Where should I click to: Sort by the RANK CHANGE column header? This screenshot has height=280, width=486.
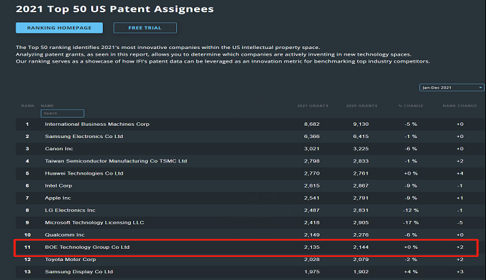click(x=461, y=106)
